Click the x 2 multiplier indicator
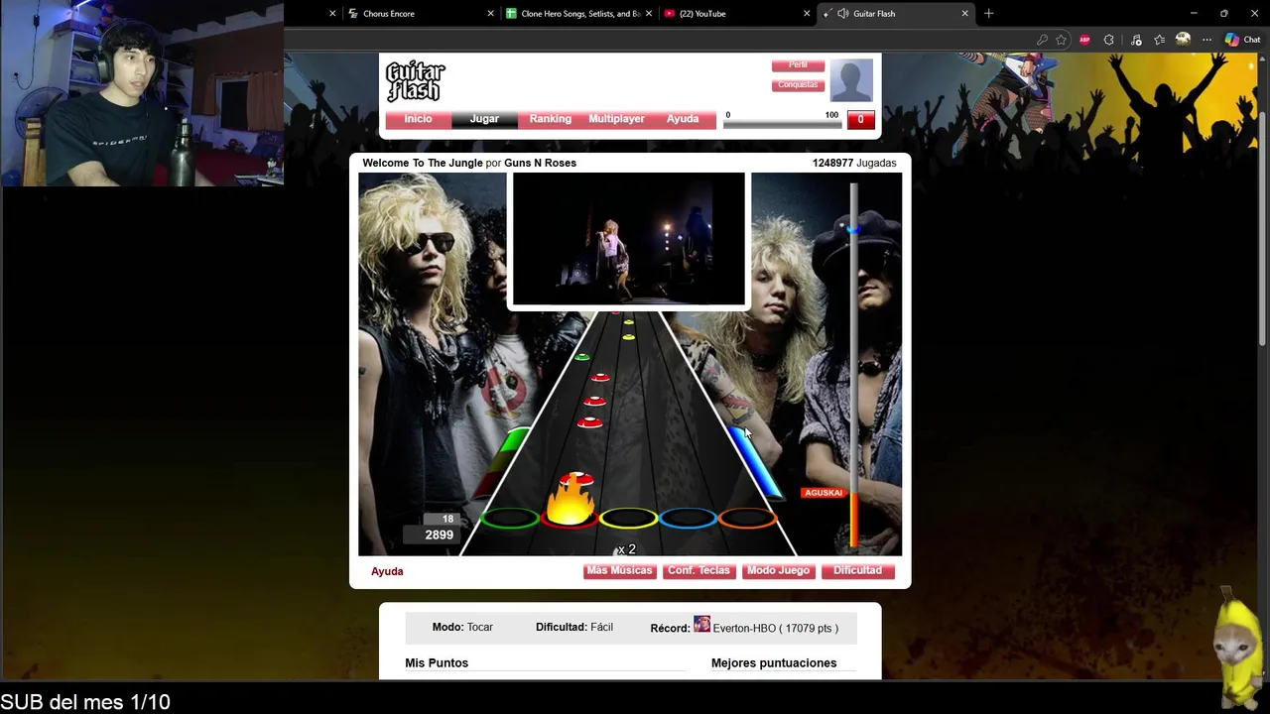The width and height of the screenshot is (1270, 714). point(626,549)
